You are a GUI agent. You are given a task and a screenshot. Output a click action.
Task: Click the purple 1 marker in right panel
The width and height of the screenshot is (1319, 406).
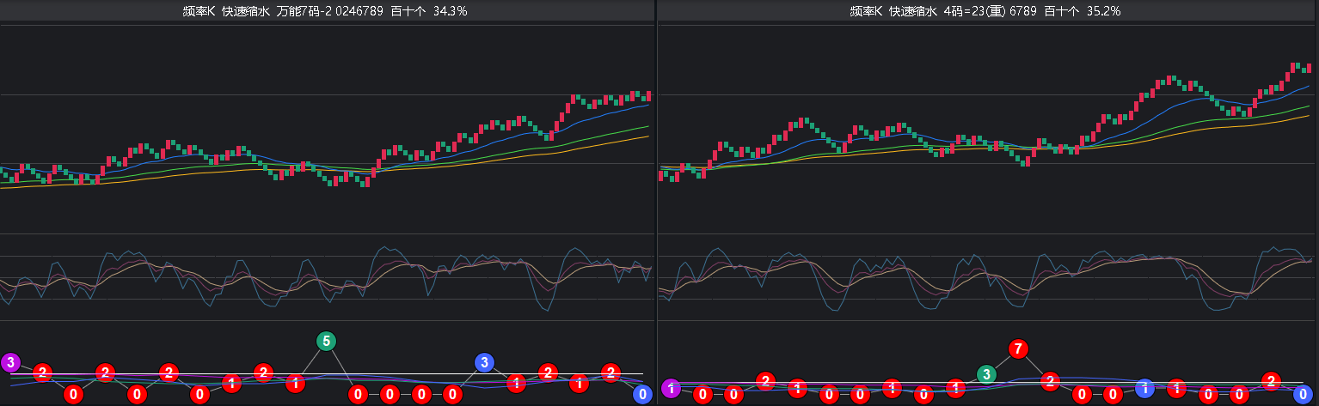(671, 389)
